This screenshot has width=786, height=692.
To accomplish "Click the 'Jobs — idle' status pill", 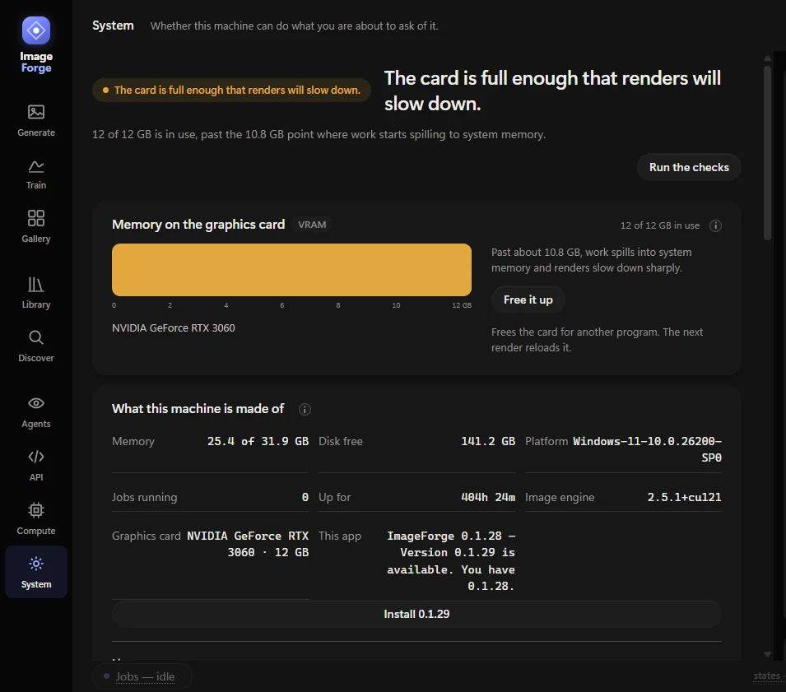I will click(142, 676).
